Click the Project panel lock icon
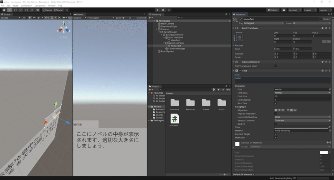This screenshot has width=334, height=180. pos(226,86)
